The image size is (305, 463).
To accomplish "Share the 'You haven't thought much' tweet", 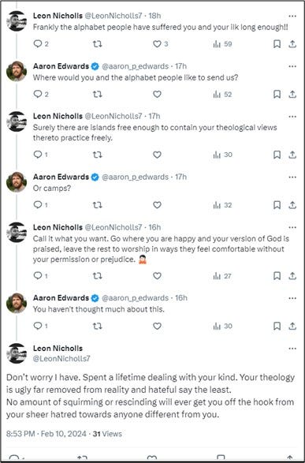I will [292, 326].
